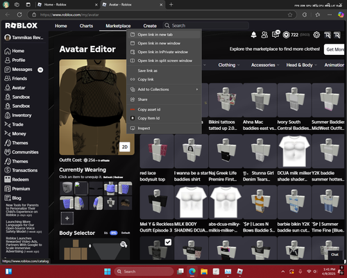The width and height of the screenshot is (347, 278).
Task: Click the add item plus slot
Action: [x=67, y=218]
